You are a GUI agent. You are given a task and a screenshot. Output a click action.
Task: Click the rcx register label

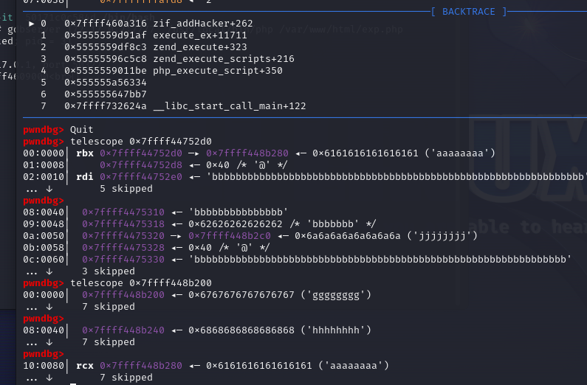click(85, 366)
